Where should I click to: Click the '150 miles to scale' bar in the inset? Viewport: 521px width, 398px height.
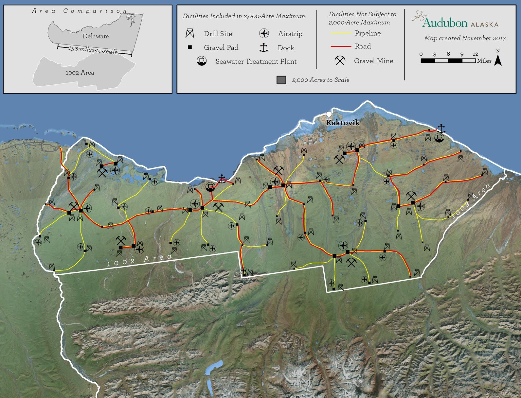pyautogui.click(x=95, y=50)
